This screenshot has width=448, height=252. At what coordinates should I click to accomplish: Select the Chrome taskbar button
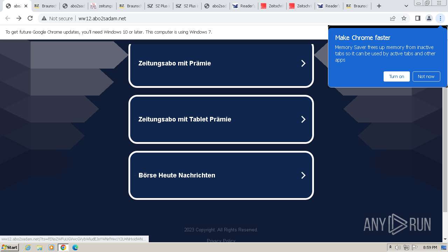(63, 247)
